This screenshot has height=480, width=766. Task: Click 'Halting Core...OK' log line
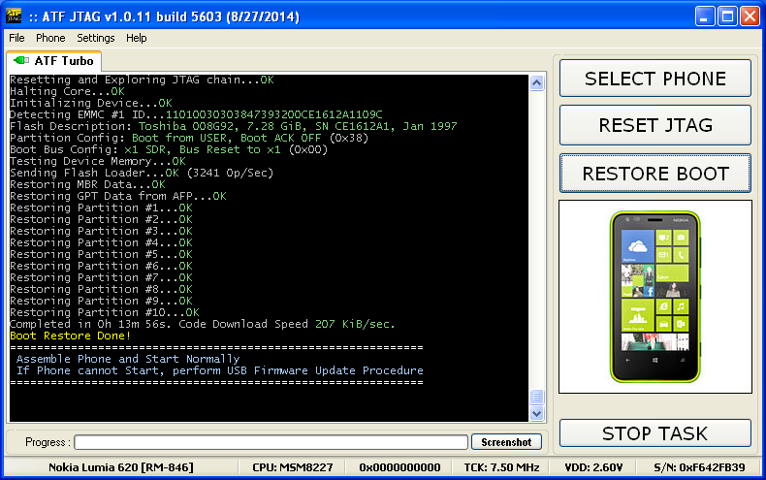pos(68,91)
